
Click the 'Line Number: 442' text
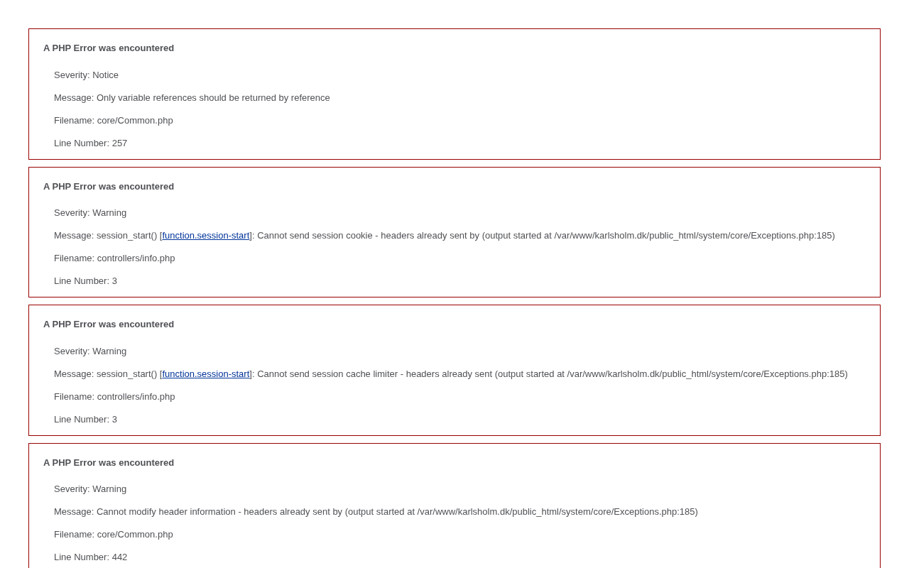pyautogui.click(x=91, y=557)
